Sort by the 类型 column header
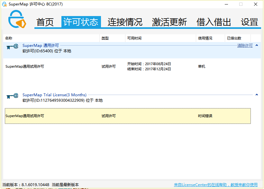264x189 pixels. 112,38
